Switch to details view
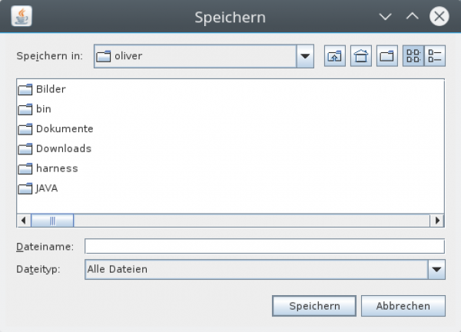 point(435,56)
